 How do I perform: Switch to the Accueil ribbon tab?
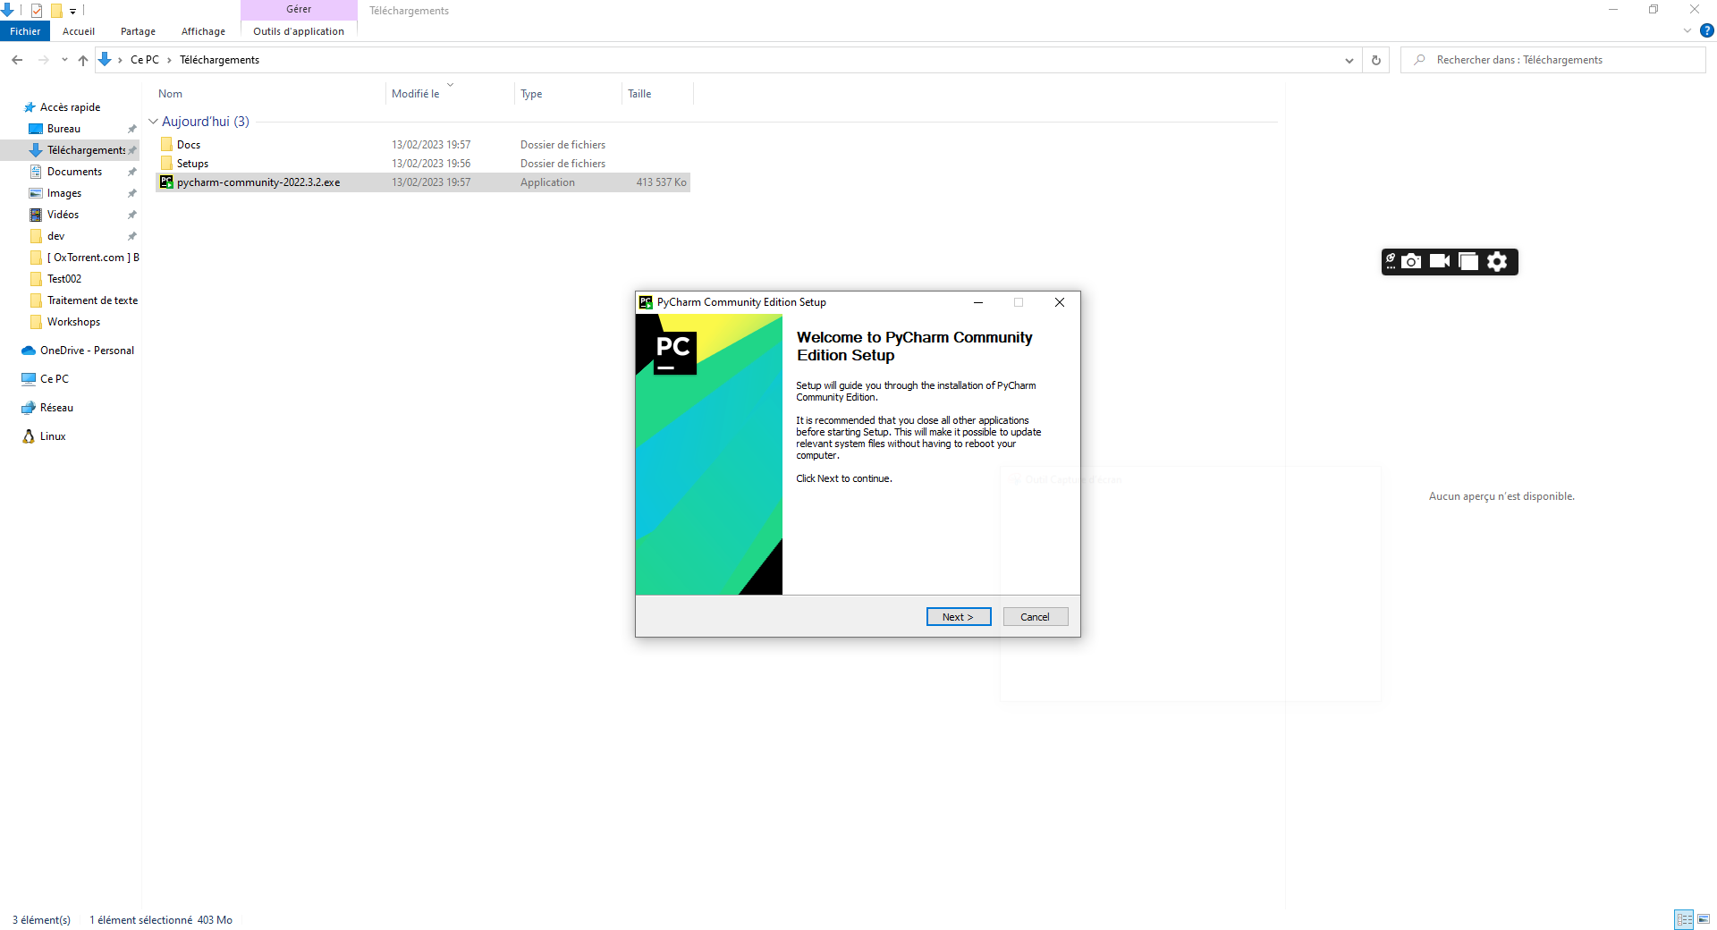(79, 31)
